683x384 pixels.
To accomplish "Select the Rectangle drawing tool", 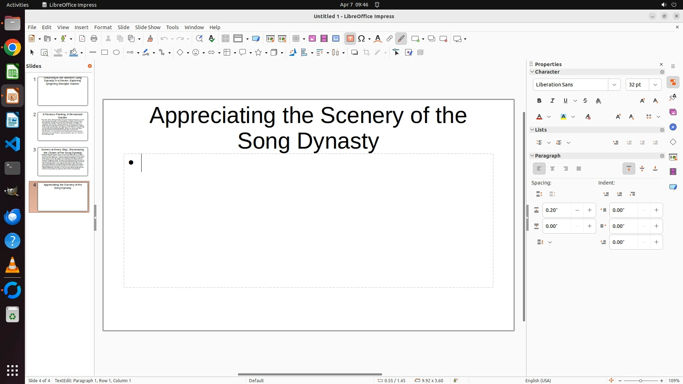I will pyautogui.click(x=105, y=53).
